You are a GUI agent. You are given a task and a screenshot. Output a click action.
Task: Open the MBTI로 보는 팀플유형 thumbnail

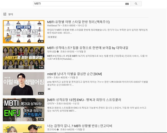click(x=24, y=58)
